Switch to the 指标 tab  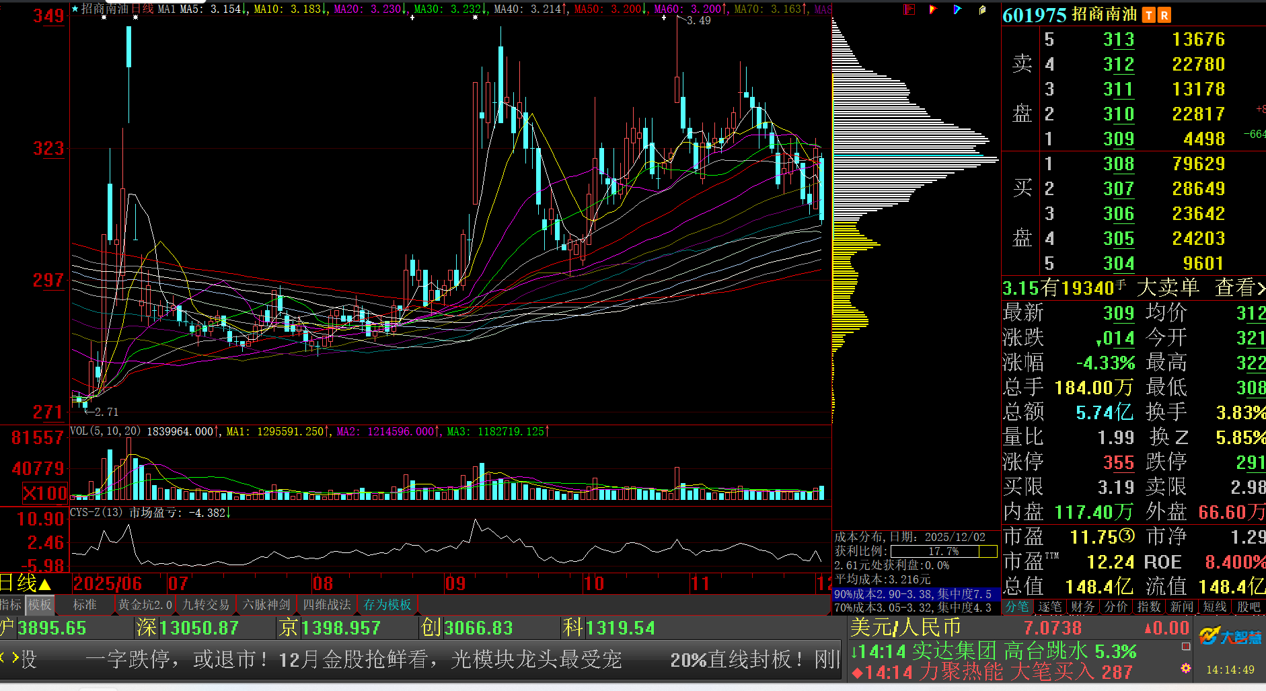(x=11, y=605)
